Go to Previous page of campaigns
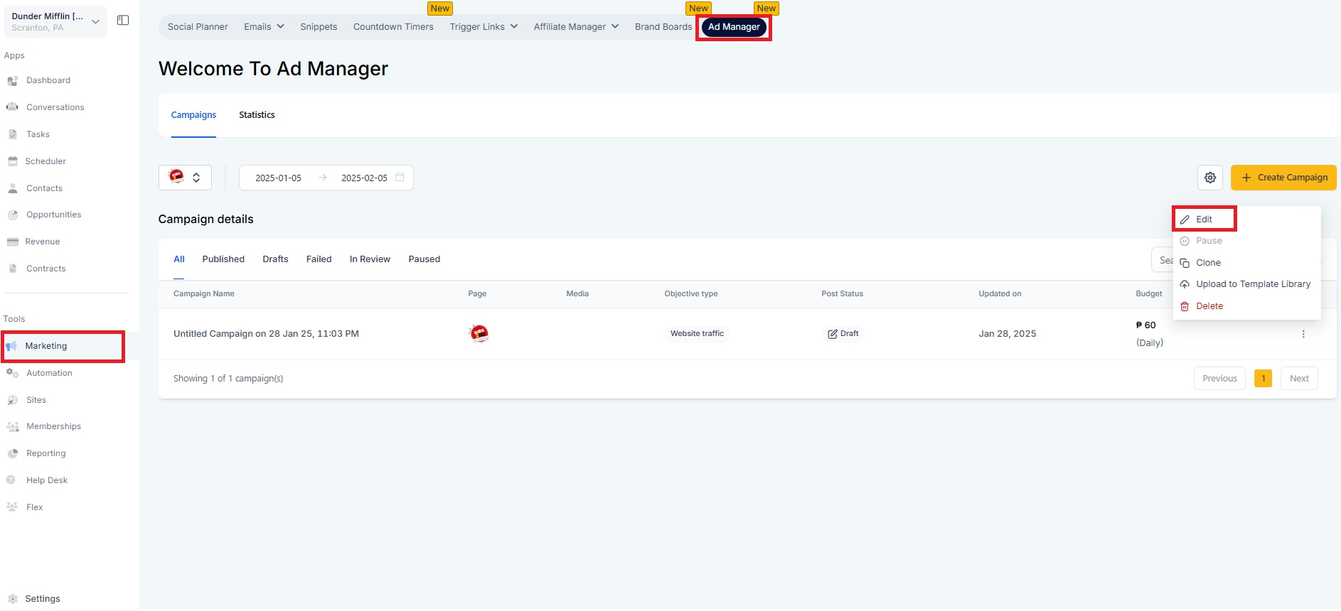Screen dimensions: 1341x611 (1219, 379)
